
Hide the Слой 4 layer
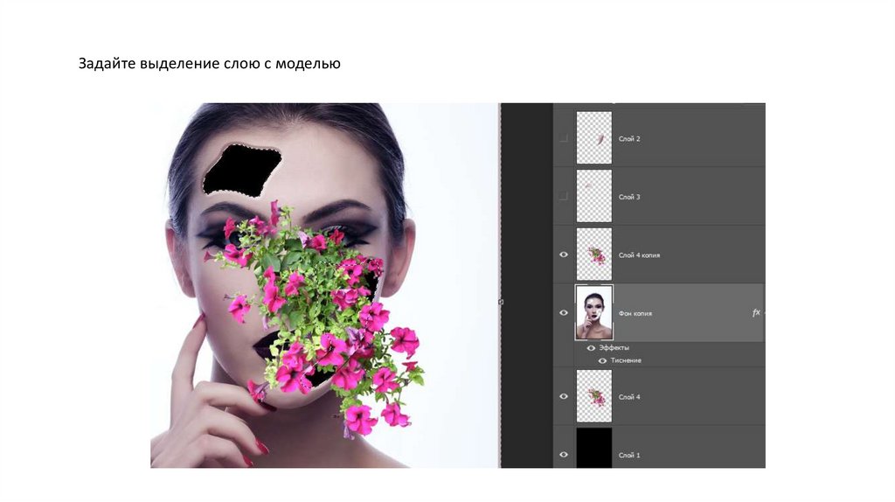tap(564, 396)
